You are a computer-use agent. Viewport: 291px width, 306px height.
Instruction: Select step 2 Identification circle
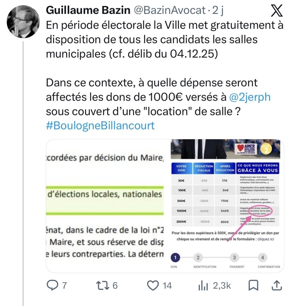pyautogui.click(x=198, y=257)
